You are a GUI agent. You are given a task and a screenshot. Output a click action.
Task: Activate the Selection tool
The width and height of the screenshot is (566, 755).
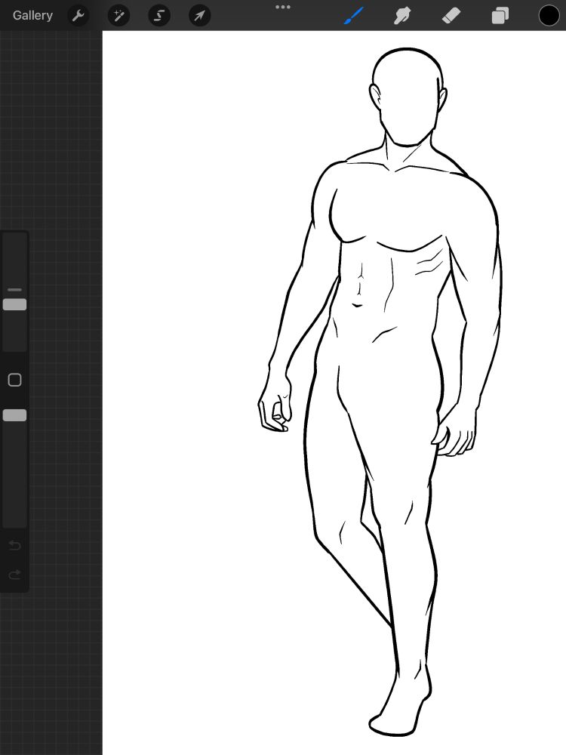point(159,16)
